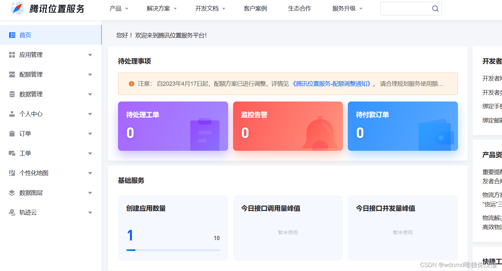Select 轨迹云 label in sidebar

(x=28, y=213)
